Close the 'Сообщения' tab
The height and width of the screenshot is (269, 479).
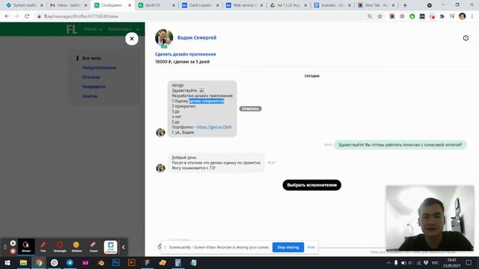[129, 5]
